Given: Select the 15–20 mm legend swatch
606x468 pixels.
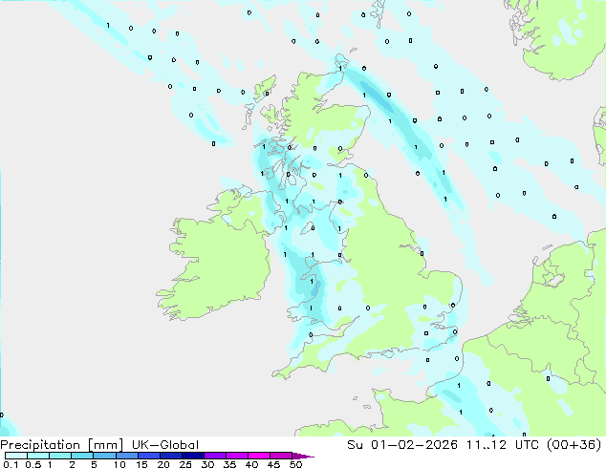Looking at the screenshot, I should 148,456.
